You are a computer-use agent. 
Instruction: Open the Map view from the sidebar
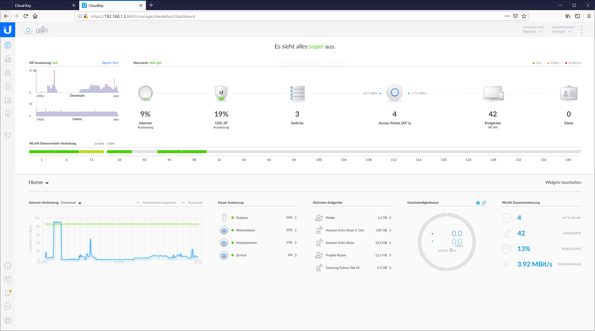pyautogui.click(x=8, y=72)
